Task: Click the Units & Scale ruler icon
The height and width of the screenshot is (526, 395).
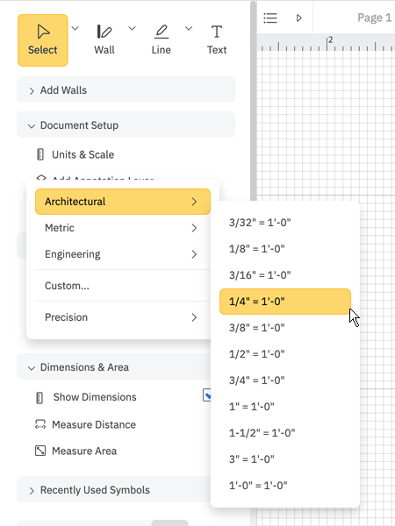Action: coord(40,154)
